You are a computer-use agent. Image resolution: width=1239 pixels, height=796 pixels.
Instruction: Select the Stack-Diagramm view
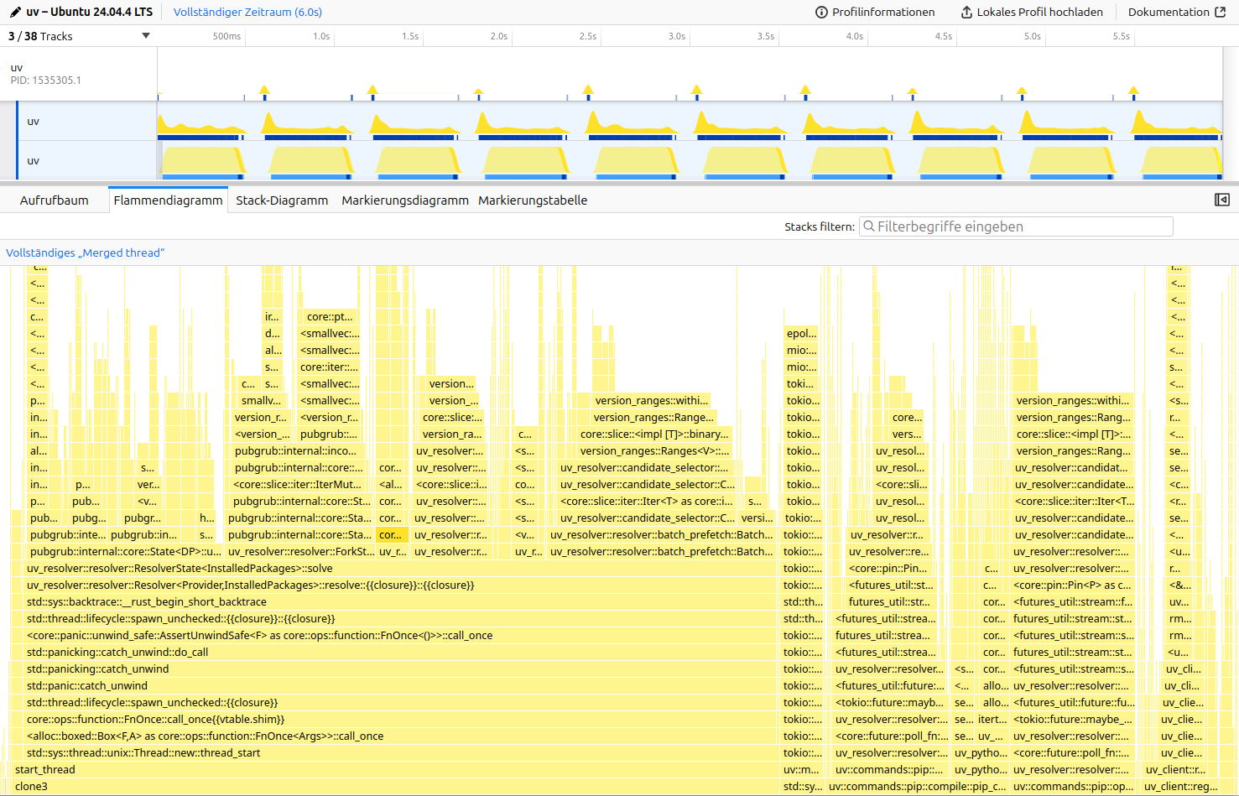pos(282,200)
